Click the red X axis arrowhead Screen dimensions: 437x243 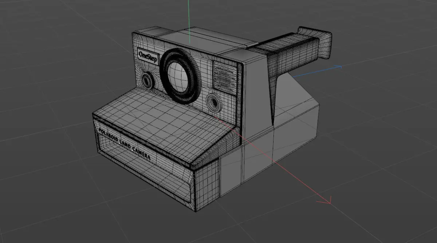pos(324,199)
